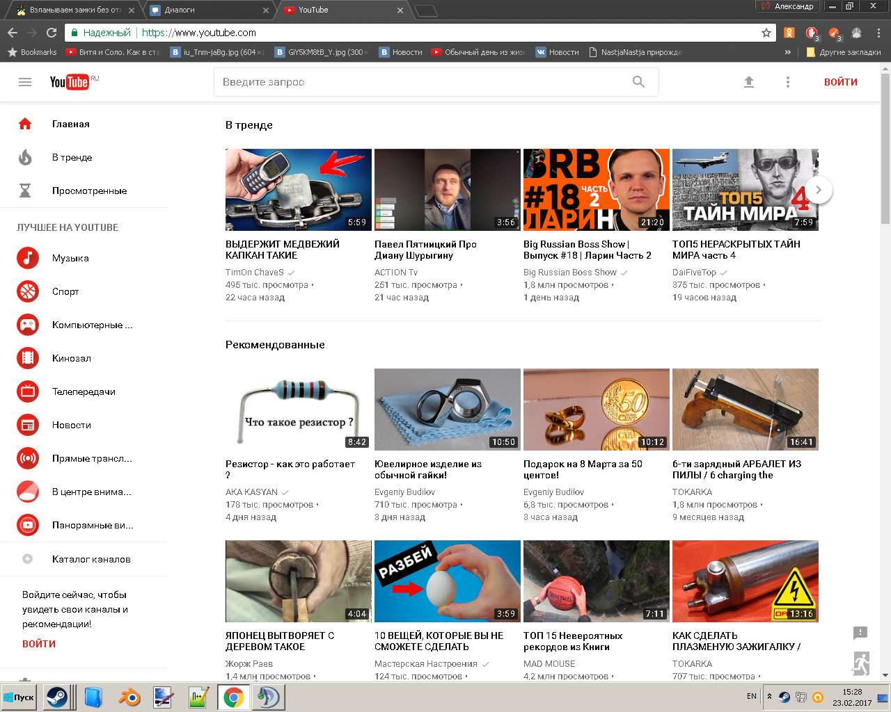Open title 6-ти зарядный АРБАЛЕТ ИЗ ПИЛЫ

coord(736,469)
